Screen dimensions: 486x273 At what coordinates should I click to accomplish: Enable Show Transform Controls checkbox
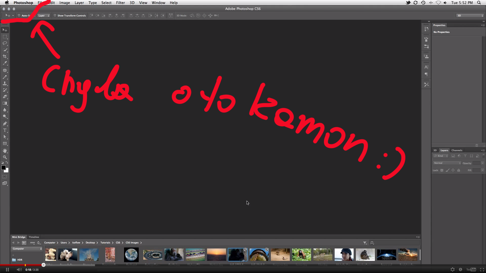pyautogui.click(x=55, y=15)
